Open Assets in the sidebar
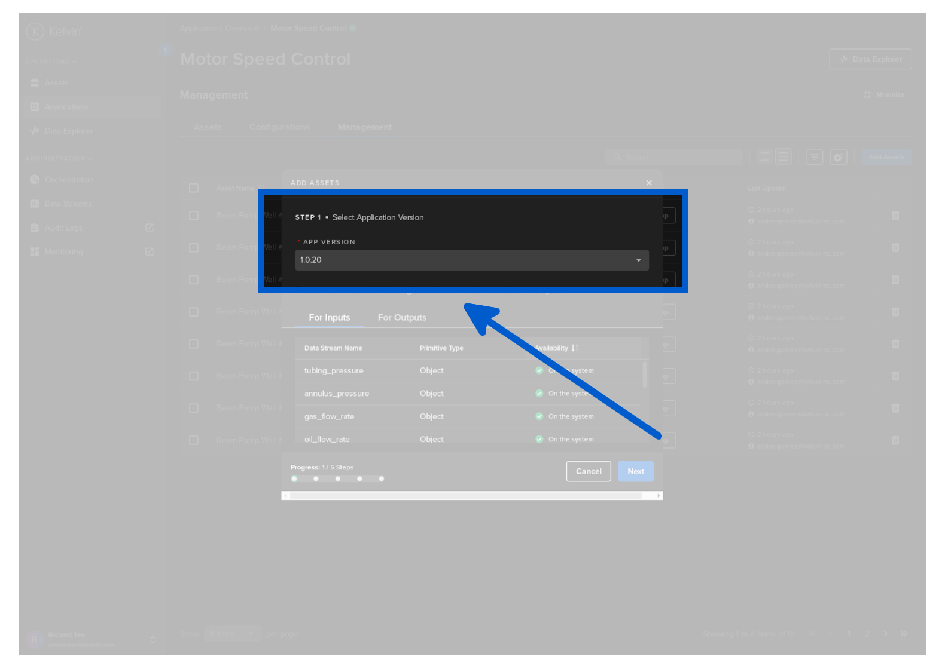This screenshot has height=669, width=945. [57, 83]
